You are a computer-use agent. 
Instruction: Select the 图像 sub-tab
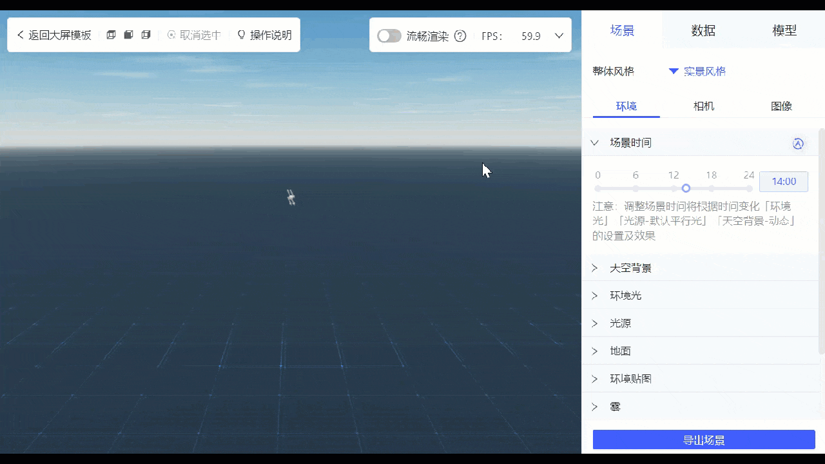(x=781, y=106)
